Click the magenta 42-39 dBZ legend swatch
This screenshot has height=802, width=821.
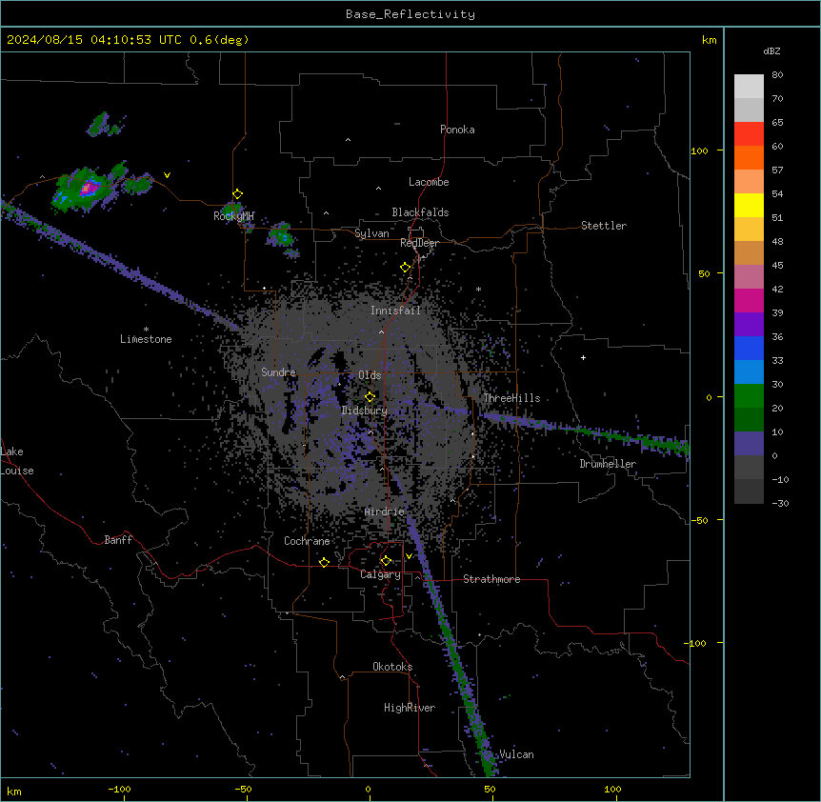coord(749,300)
